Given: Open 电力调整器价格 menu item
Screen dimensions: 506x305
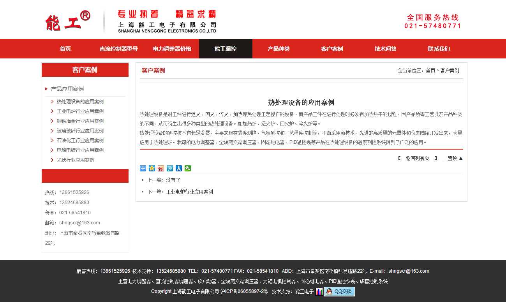Looking at the screenshot, I should click(172, 49).
